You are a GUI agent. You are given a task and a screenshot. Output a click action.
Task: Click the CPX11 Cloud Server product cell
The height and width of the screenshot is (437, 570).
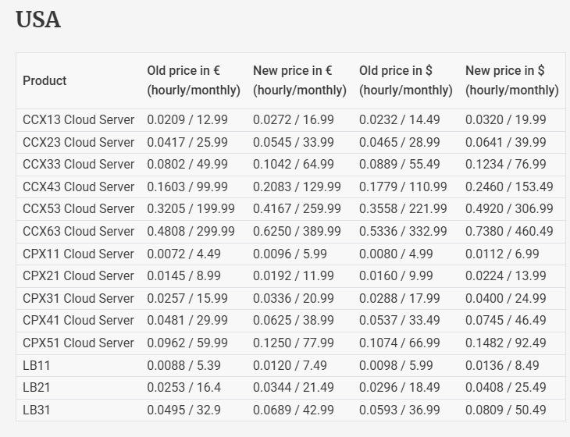pyautogui.click(x=78, y=254)
